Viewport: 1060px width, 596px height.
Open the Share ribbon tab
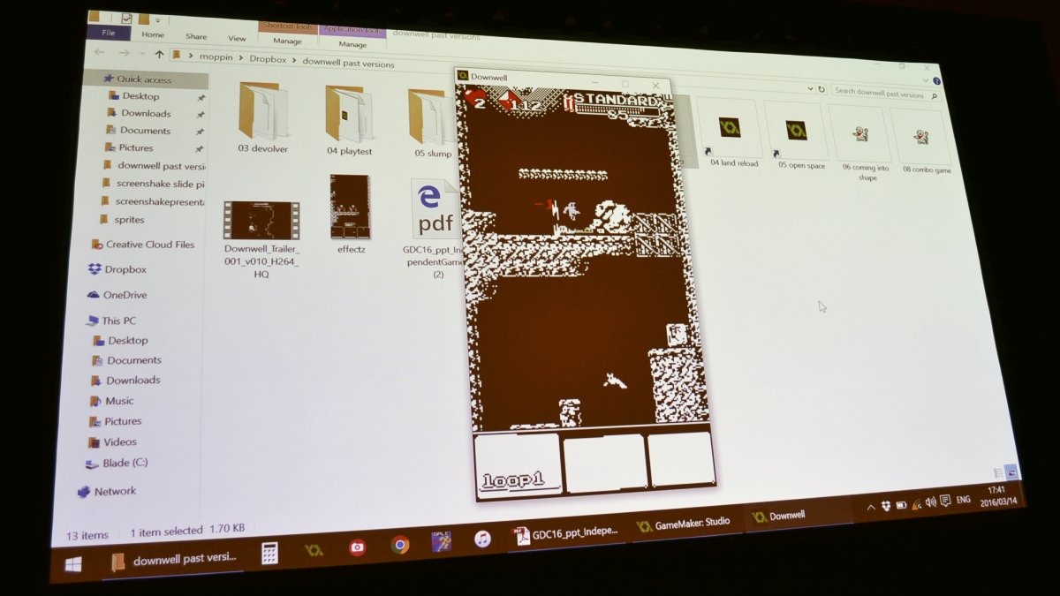click(x=196, y=36)
